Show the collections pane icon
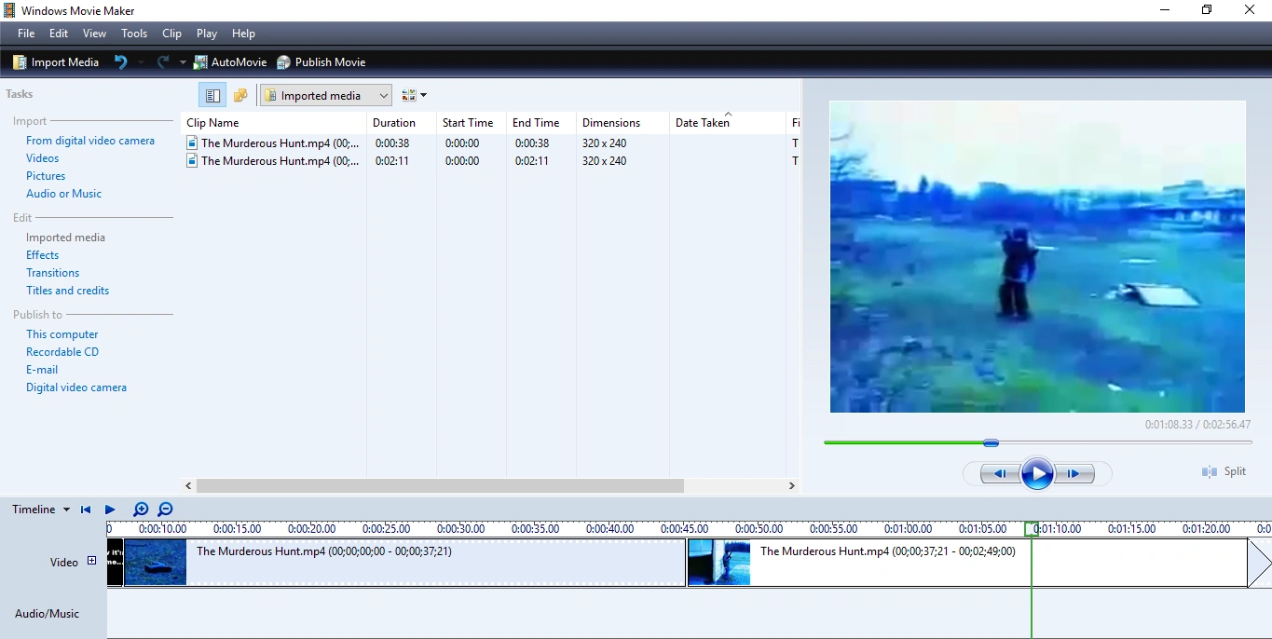The height and width of the screenshot is (639, 1272). tap(240, 95)
